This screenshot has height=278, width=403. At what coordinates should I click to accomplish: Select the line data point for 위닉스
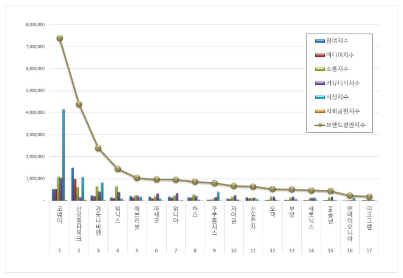(x=118, y=169)
